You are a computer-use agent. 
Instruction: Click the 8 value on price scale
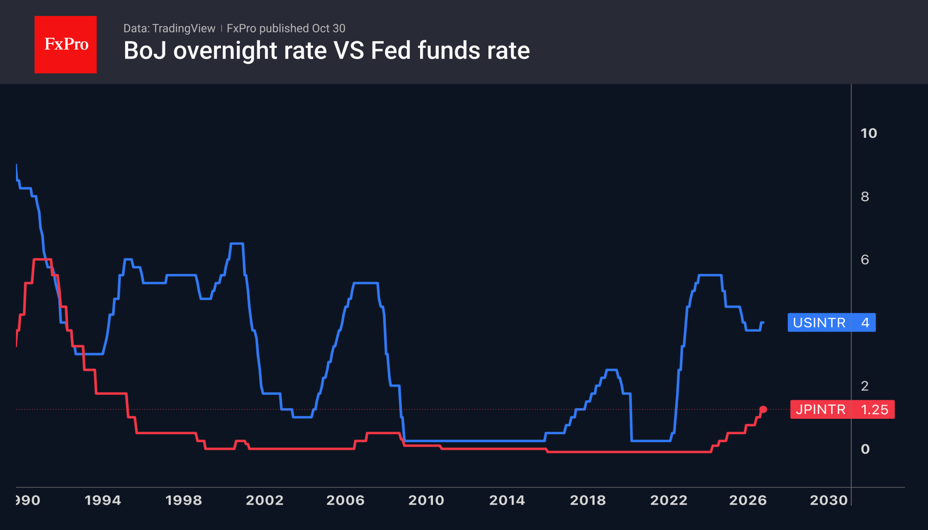[865, 197]
